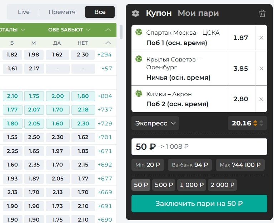Select the Все filter tab

coord(100,12)
